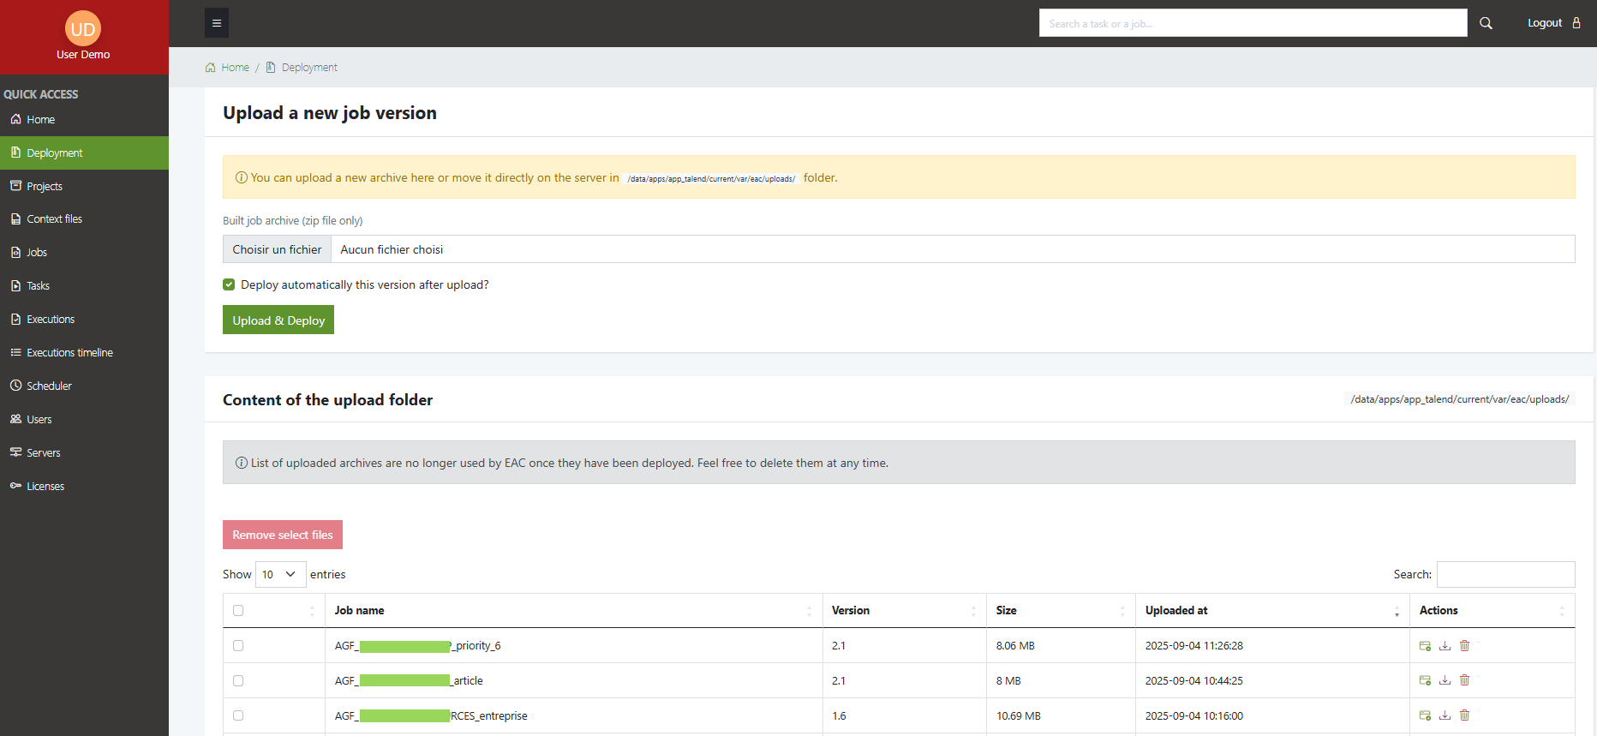Select the checkbox for the _article row
This screenshot has width=1597, height=736.
pyautogui.click(x=238, y=681)
